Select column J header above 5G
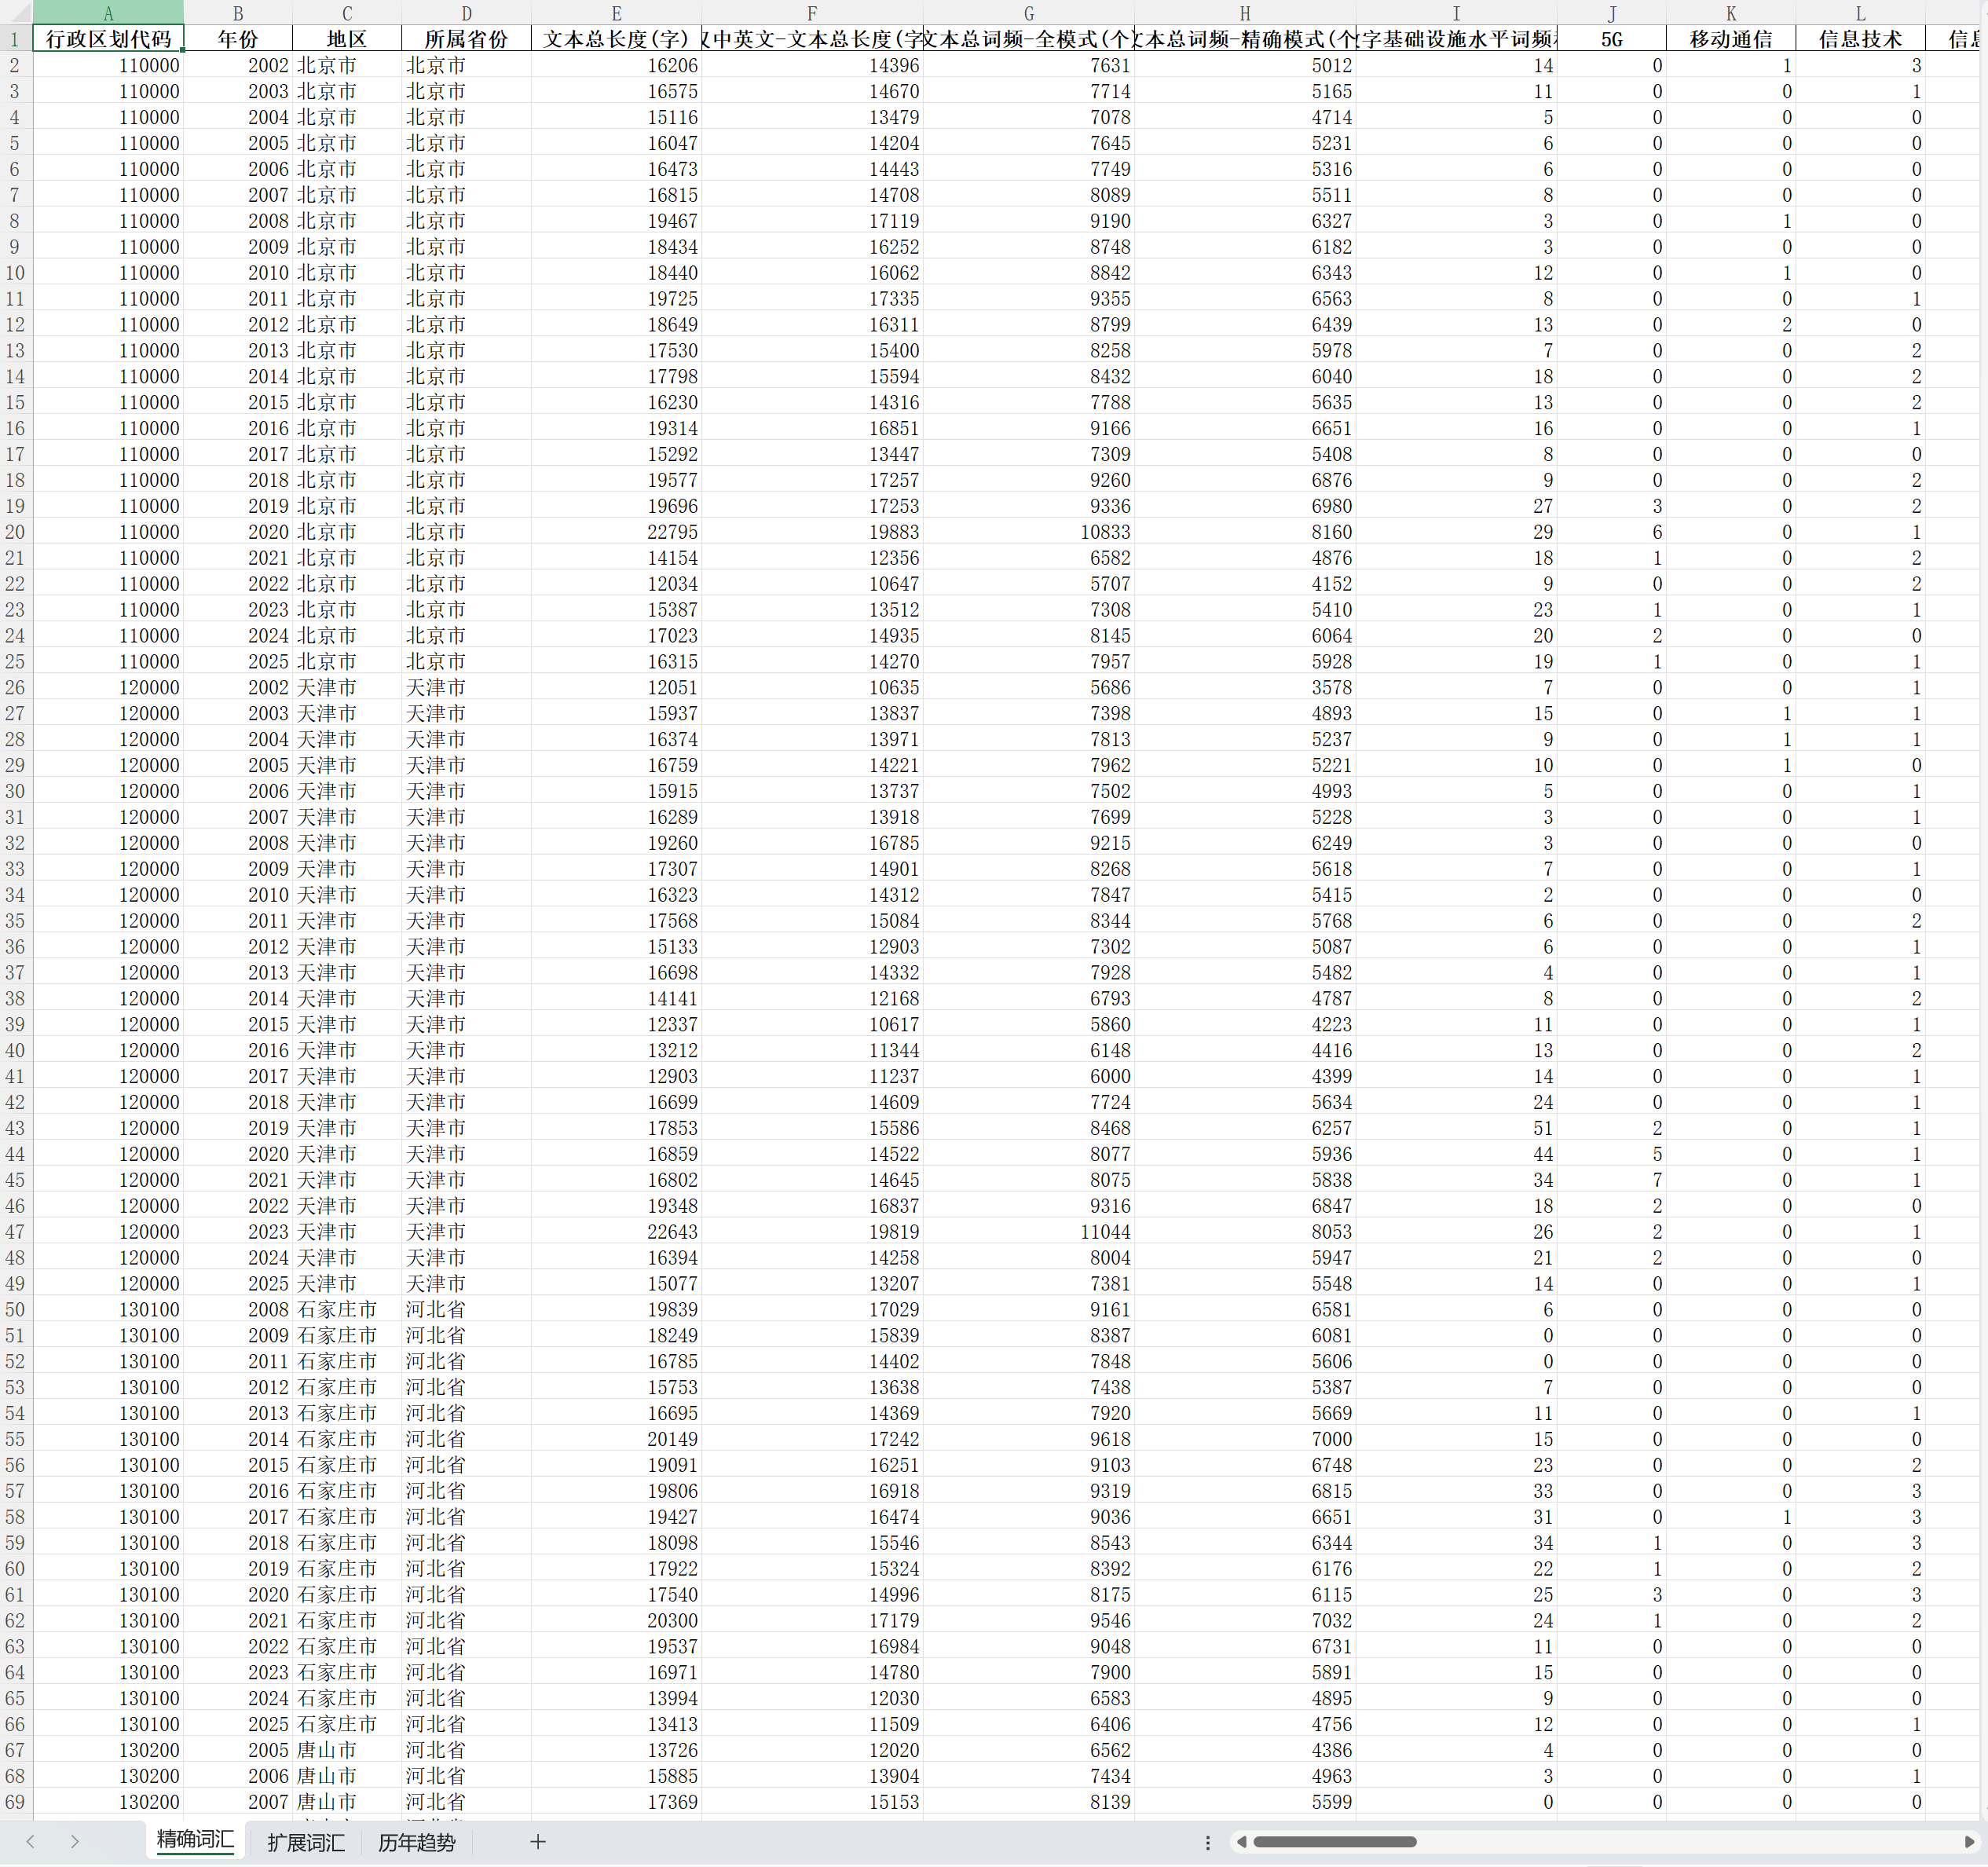Image resolution: width=1988 pixels, height=1867 pixels. (1611, 13)
